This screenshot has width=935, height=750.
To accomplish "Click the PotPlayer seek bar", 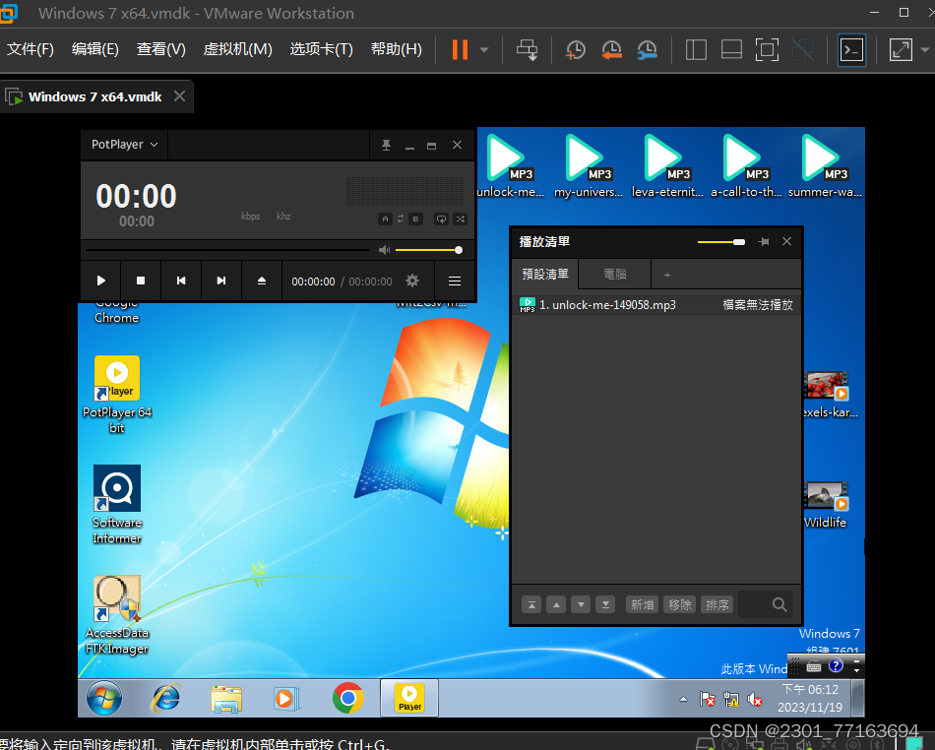I will click(x=226, y=250).
